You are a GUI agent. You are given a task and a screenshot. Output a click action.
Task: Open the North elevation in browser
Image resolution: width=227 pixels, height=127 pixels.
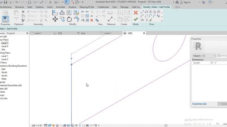(x=4, y=72)
